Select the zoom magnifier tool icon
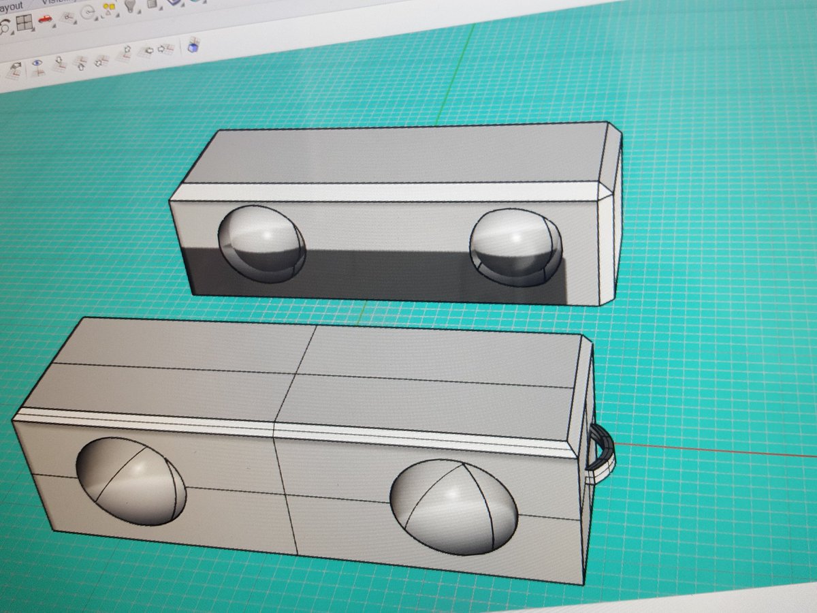 (x=5, y=28)
